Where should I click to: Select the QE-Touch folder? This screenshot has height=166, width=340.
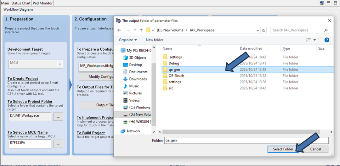coord(176,76)
